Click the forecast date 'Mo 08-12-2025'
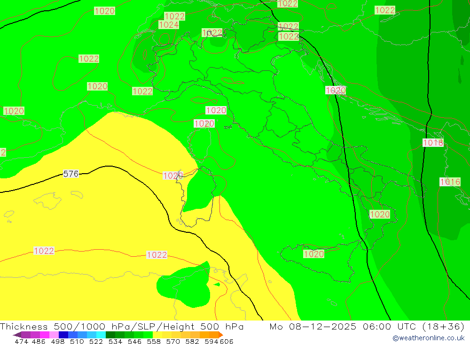The width and height of the screenshot is (470, 344). (x=313, y=326)
